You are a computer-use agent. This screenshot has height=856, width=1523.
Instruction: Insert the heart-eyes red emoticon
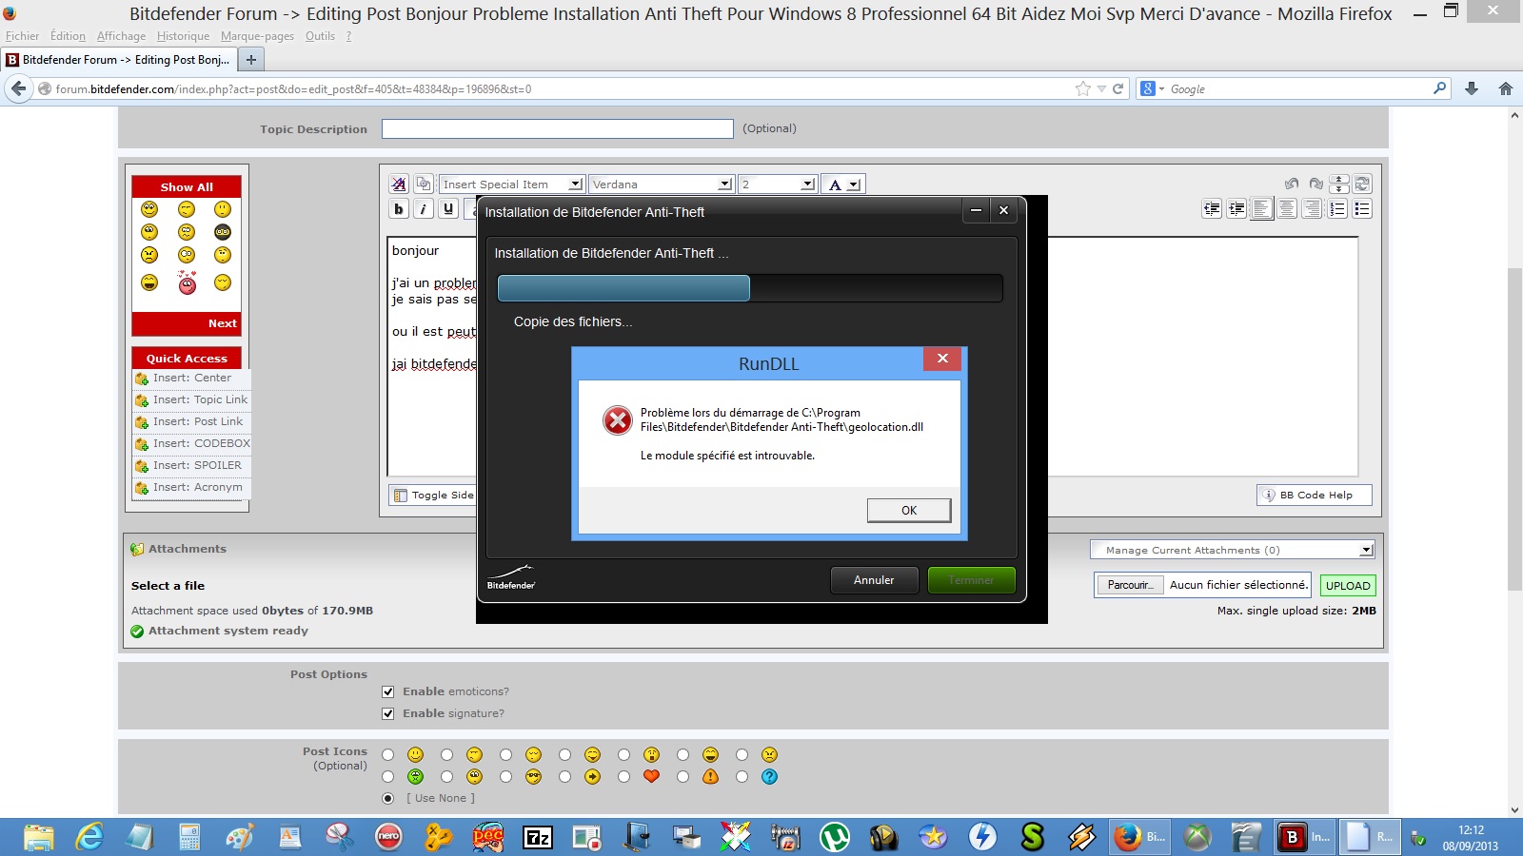click(x=187, y=282)
